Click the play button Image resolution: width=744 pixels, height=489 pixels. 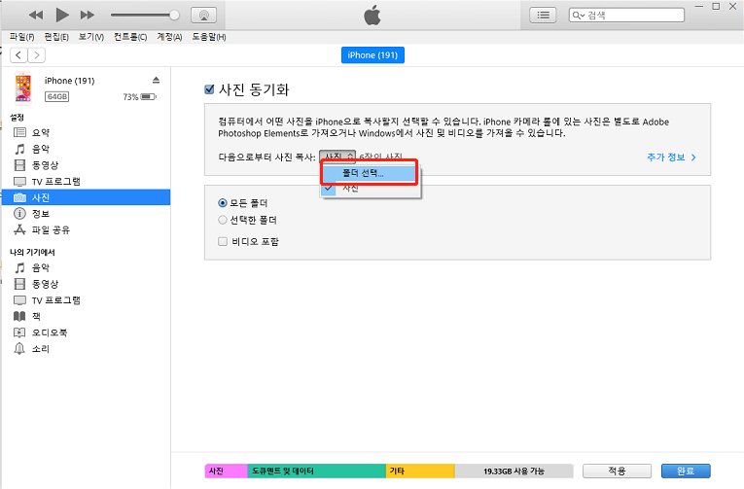click(x=62, y=16)
